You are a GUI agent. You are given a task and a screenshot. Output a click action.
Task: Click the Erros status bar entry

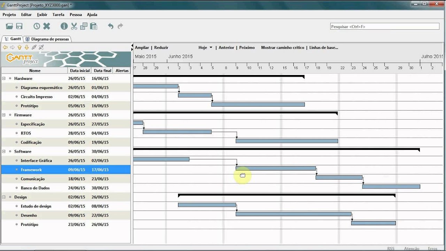(x=432, y=249)
